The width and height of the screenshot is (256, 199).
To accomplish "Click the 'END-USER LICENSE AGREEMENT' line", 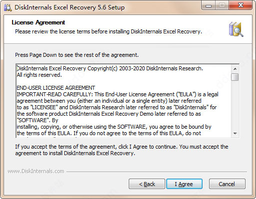I will pos(56,88).
